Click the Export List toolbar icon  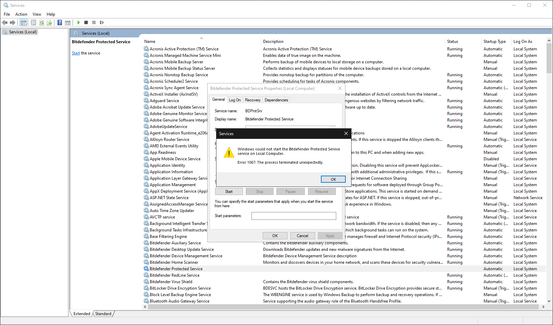click(49, 22)
